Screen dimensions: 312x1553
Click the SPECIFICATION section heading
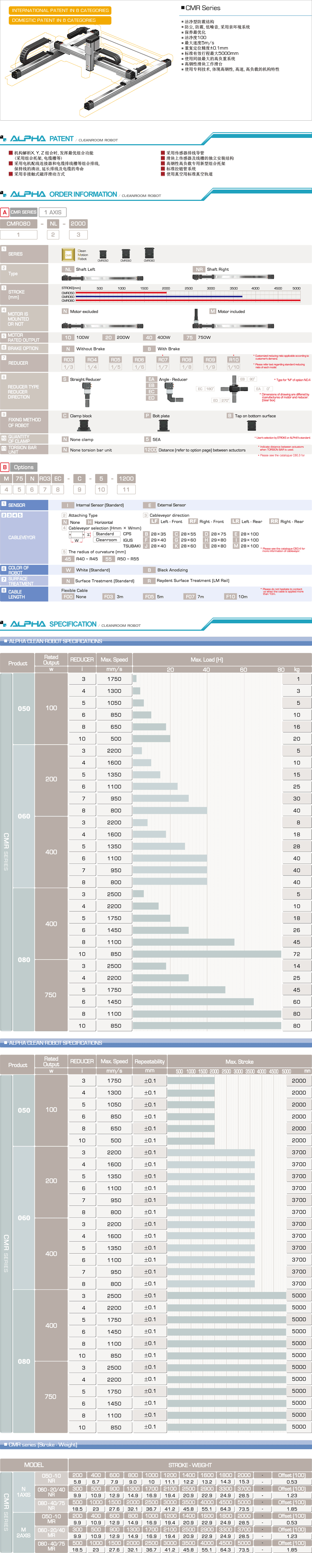coord(73,624)
